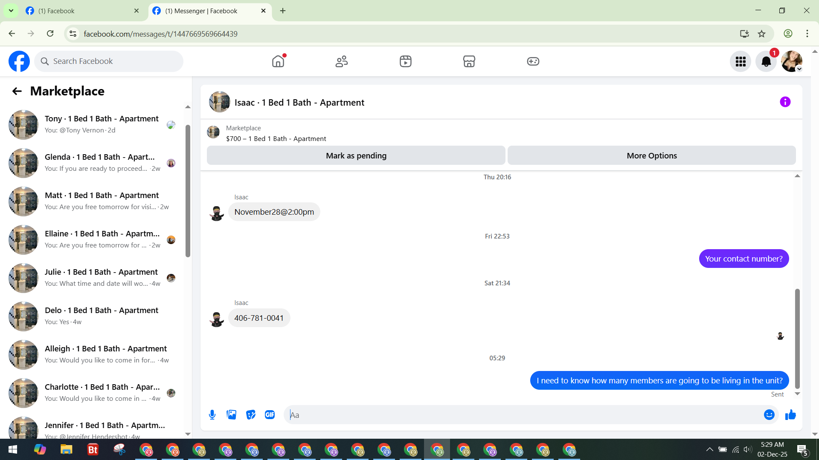Expand the Chrome tab search dropdown
The image size is (819, 460).
tap(11, 11)
